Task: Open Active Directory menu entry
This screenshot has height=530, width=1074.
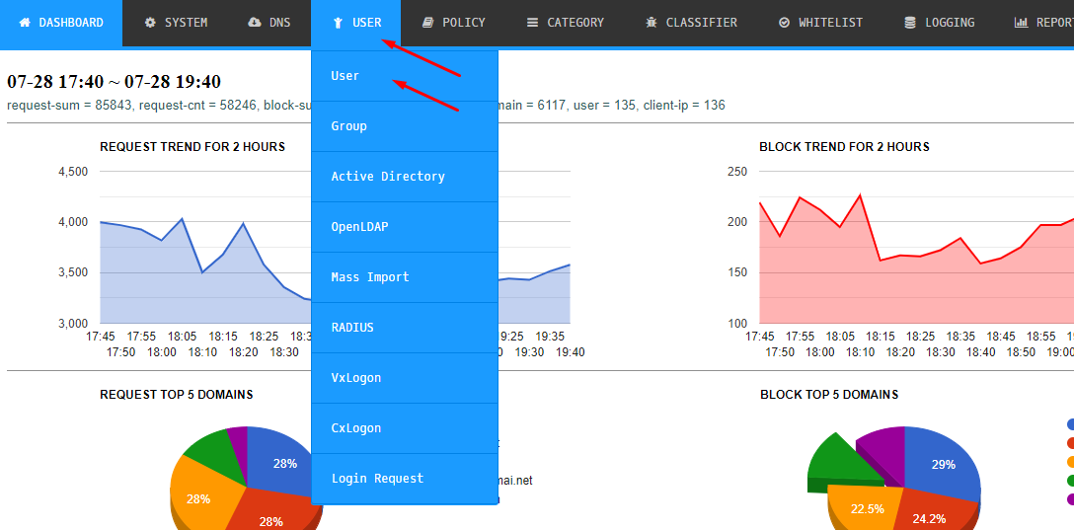Action: point(404,177)
